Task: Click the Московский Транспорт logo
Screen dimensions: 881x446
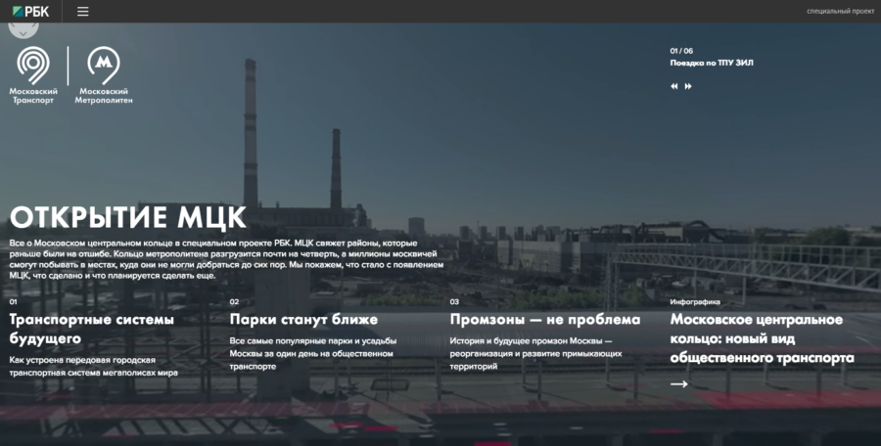Action: 33,74
